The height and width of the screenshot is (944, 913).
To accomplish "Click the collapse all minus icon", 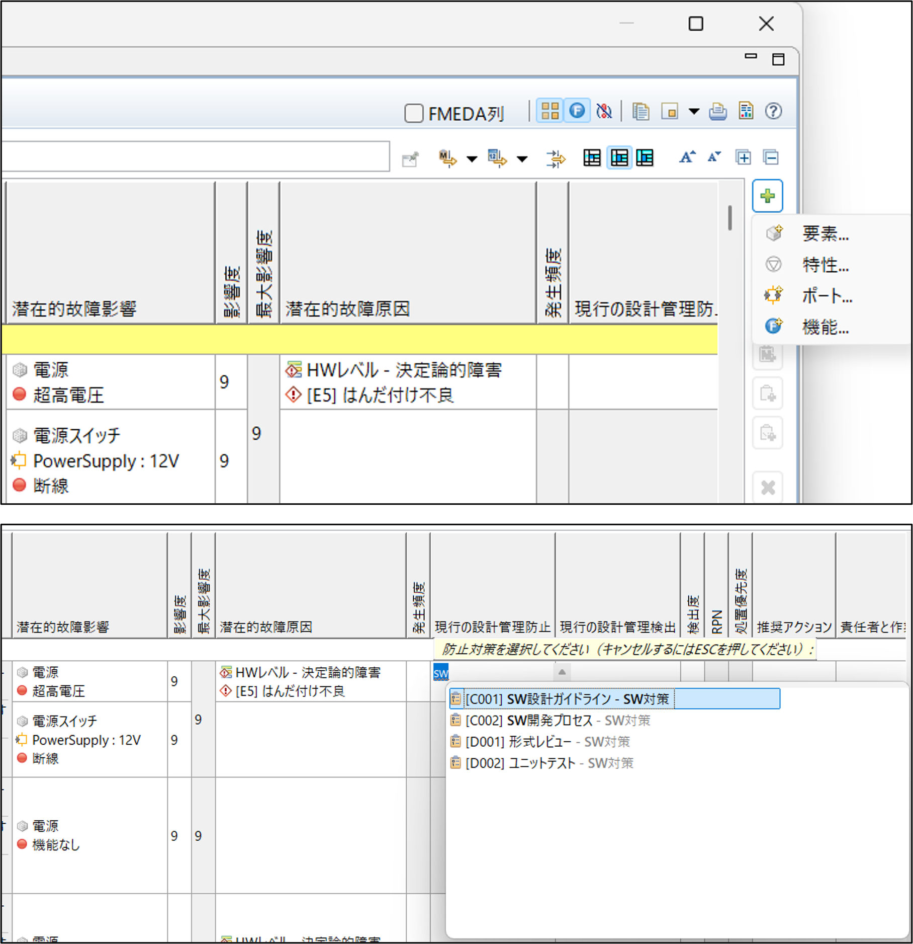I will [x=771, y=158].
